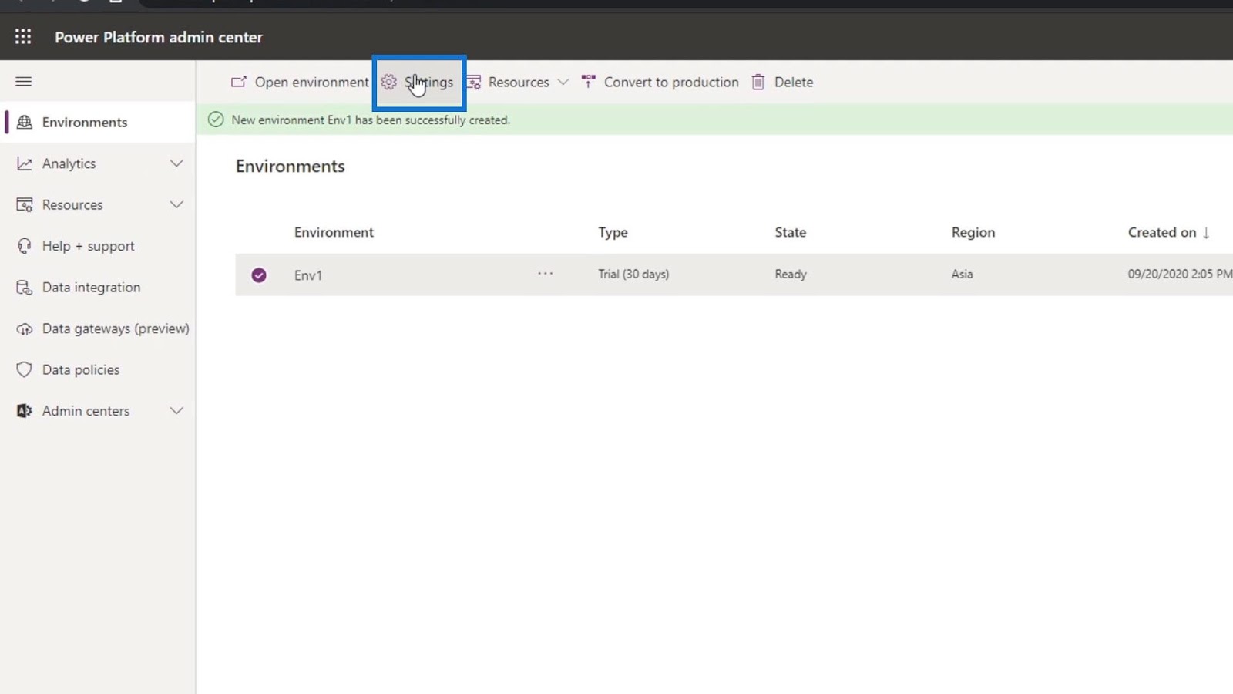The height and width of the screenshot is (694, 1233).
Task: Click the Convert to production icon
Action: (589, 81)
